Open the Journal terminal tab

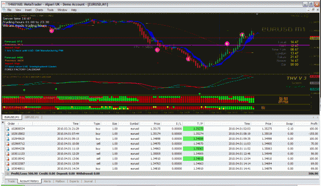88,181
